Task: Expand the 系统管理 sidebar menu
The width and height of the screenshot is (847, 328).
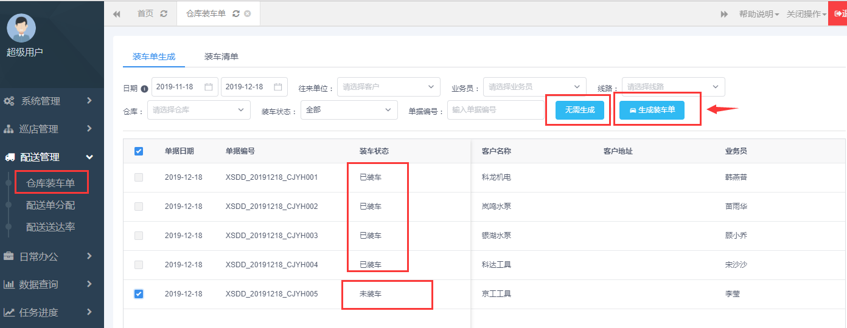Action: pos(49,101)
